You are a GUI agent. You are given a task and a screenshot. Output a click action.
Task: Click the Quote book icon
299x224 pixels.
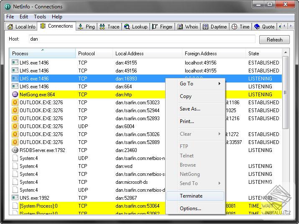click(257, 27)
